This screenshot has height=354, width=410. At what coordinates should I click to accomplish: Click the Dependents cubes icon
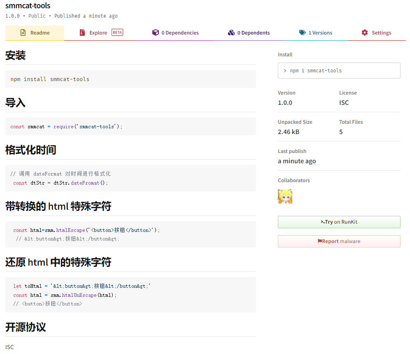[231, 32]
